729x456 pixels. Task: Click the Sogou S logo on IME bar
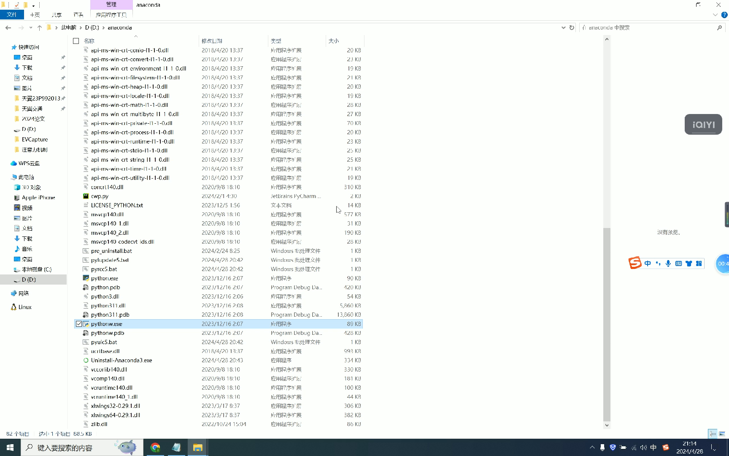(x=635, y=263)
